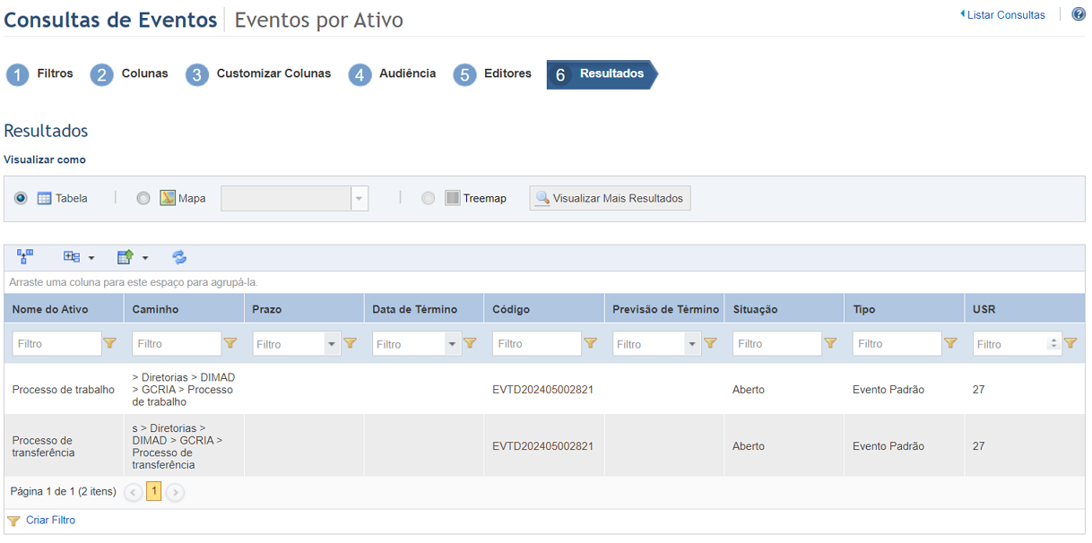Click the tree view toolbar icon

(x=25, y=257)
